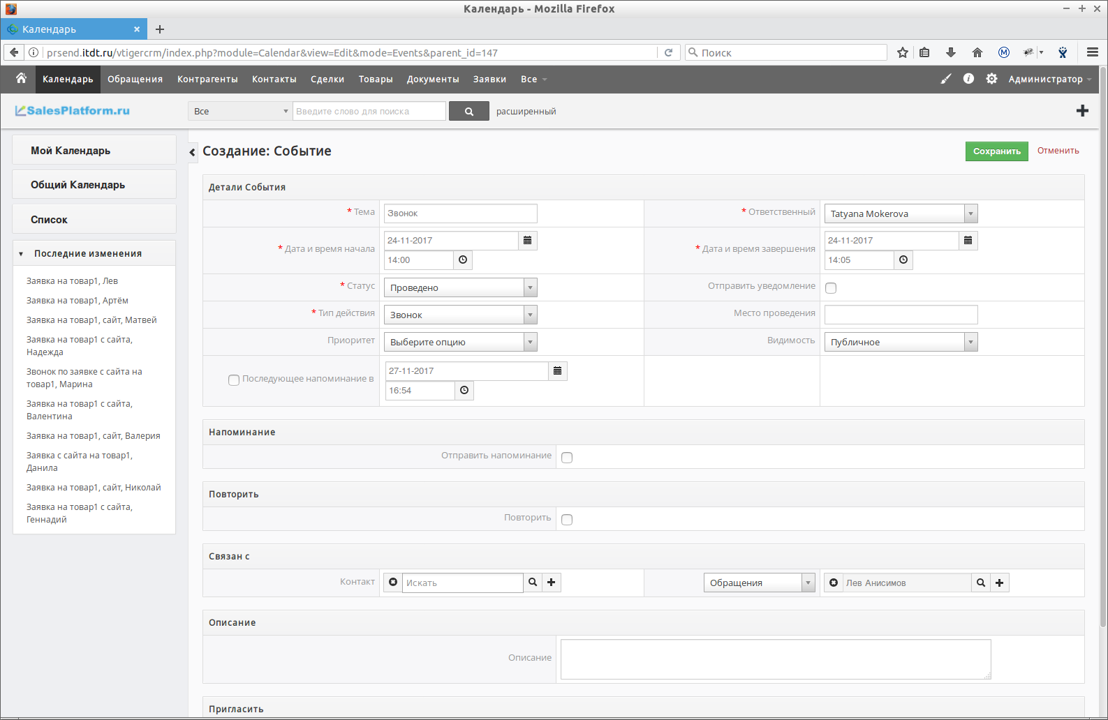This screenshot has height=720, width=1108.
Task: Open related module dropdown Обращения
Action: tap(759, 583)
